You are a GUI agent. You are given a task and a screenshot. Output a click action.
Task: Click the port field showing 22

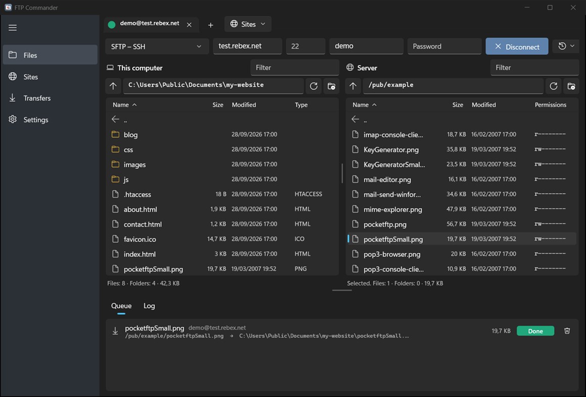[x=305, y=46]
